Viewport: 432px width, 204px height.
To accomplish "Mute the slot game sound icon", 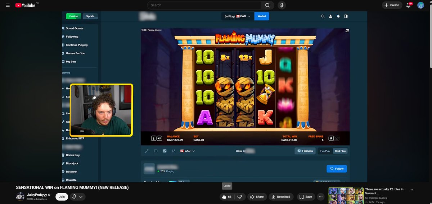I will (x=159, y=138).
